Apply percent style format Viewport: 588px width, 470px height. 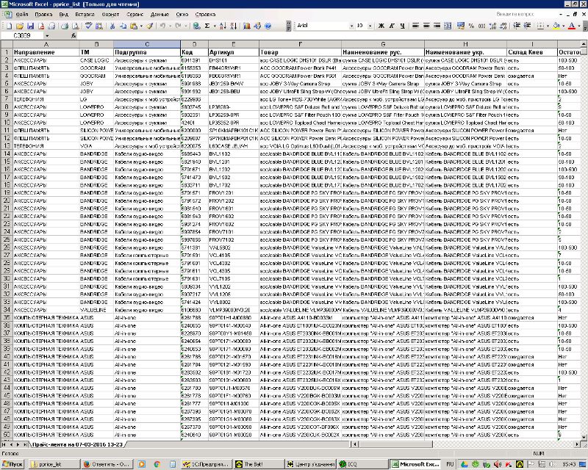coord(471,26)
